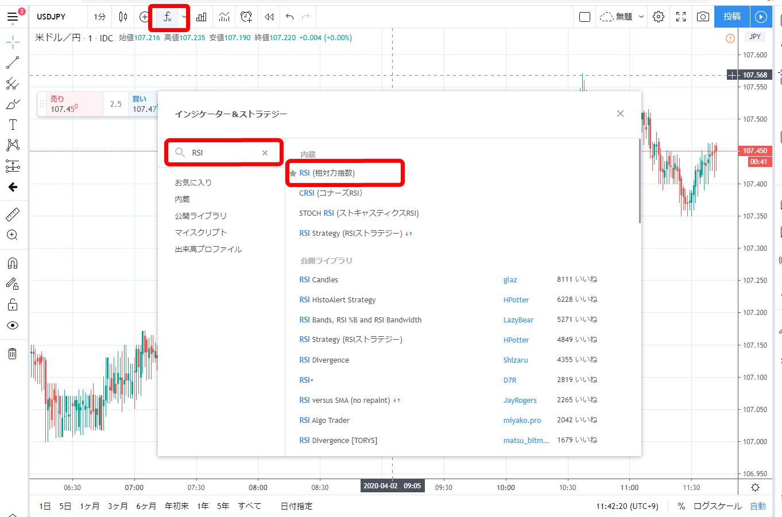Toggle lock all drawing tools
Image resolution: width=782 pixels, height=517 pixels.
click(x=13, y=305)
